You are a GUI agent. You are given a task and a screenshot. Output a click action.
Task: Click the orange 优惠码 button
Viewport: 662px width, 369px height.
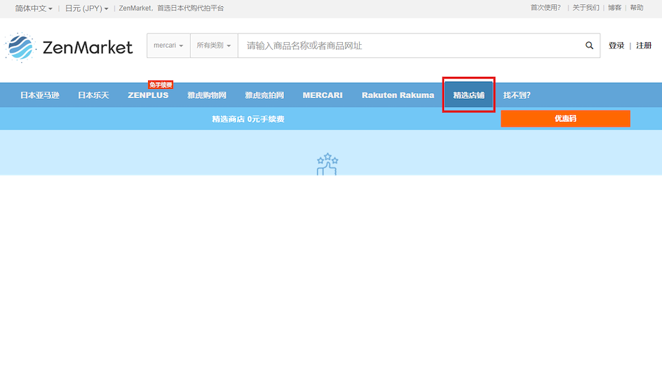(x=565, y=118)
